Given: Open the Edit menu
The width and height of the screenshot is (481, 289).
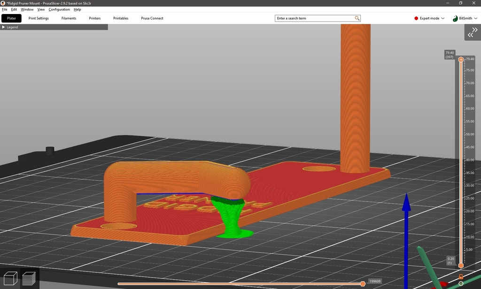Looking at the screenshot, I should point(14,9).
